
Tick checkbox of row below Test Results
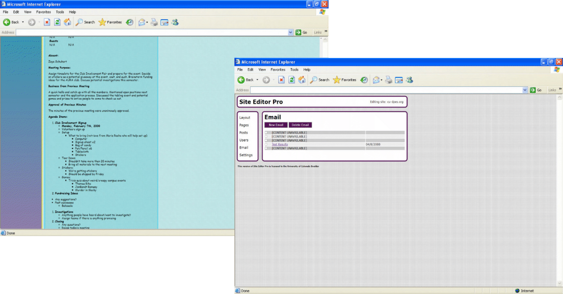[266, 148]
